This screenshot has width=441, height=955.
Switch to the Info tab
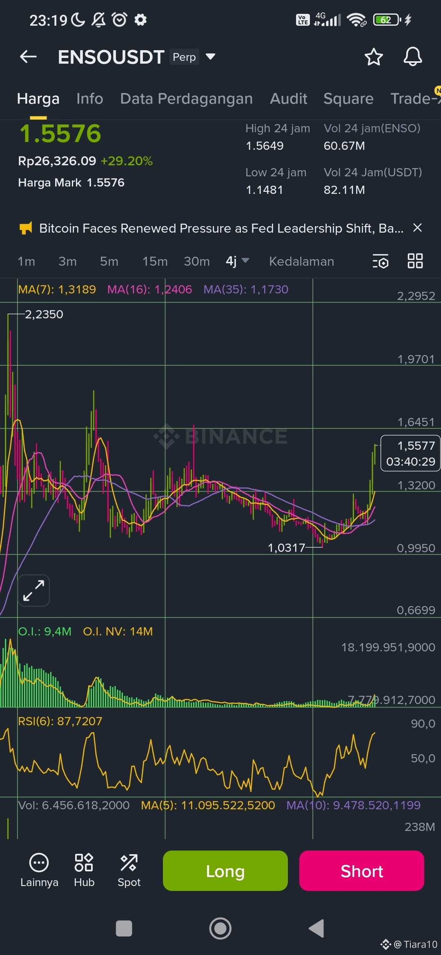89,99
